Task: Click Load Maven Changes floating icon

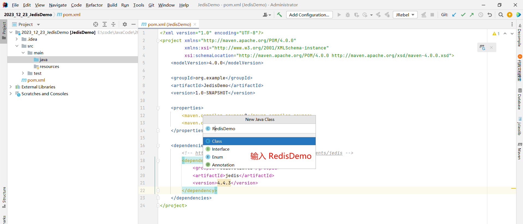Action: [x=482, y=47]
